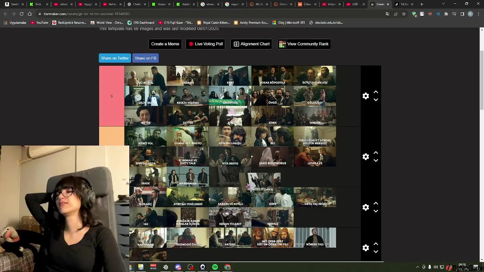Screen dimensions: 484x272
Task: Switch to the ChatG tab
Action: click(137, 4)
